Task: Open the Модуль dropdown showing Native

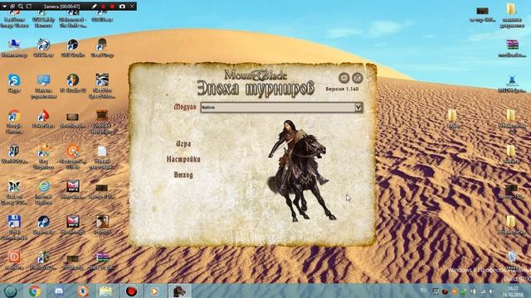Action: (281, 108)
